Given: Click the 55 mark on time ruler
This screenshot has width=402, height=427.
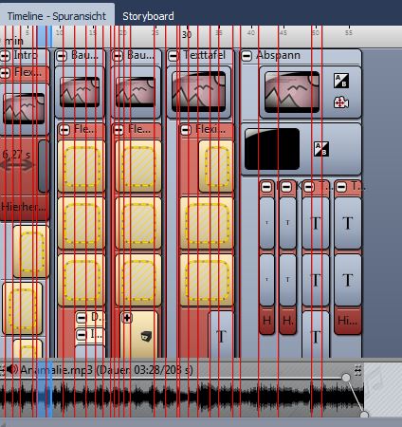Looking at the screenshot, I should 349,33.
